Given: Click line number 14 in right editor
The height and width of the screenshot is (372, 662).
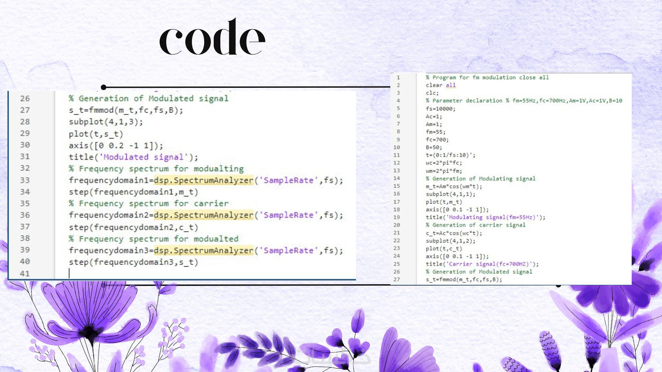Looking at the screenshot, I should pyautogui.click(x=397, y=178).
